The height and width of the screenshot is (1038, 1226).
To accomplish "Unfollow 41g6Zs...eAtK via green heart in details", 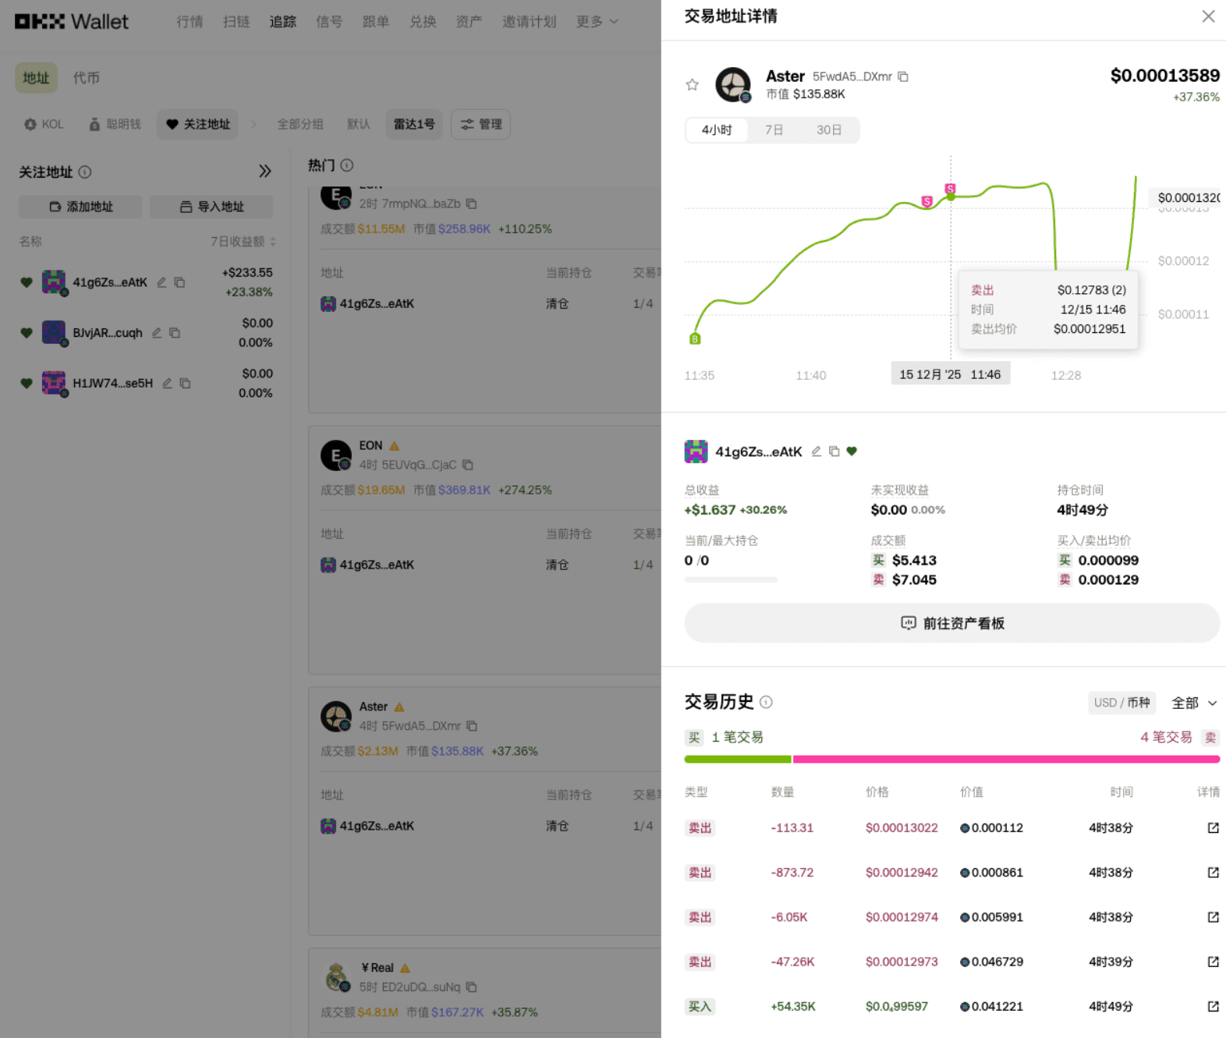I will [x=852, y=452].
